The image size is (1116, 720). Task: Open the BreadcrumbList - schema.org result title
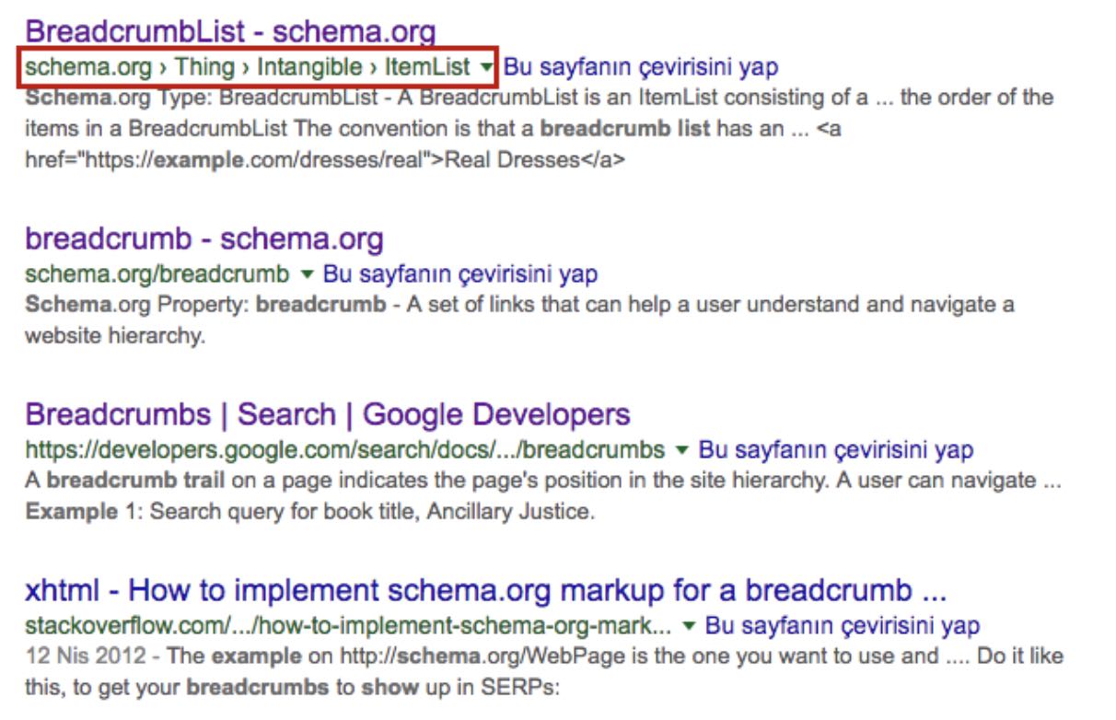(230, 32)
